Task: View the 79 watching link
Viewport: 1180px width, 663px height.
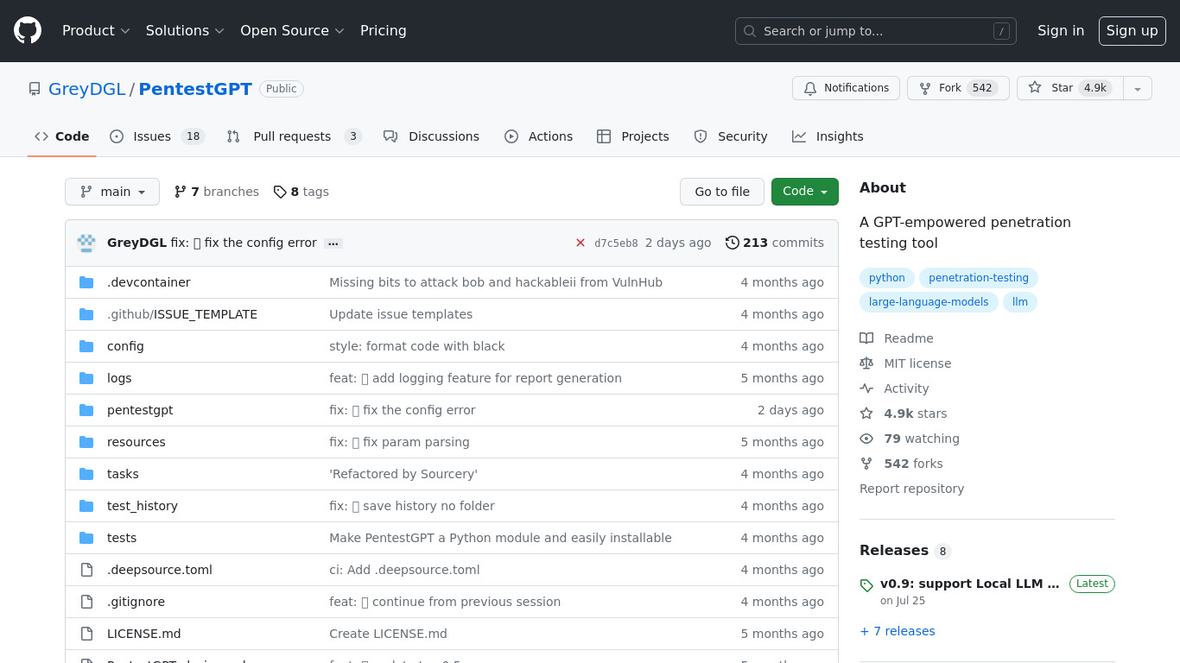Action: (910, 439)
